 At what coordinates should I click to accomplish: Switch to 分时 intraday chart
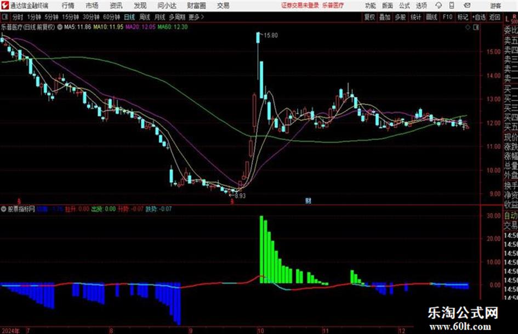(x=18, y=17)
